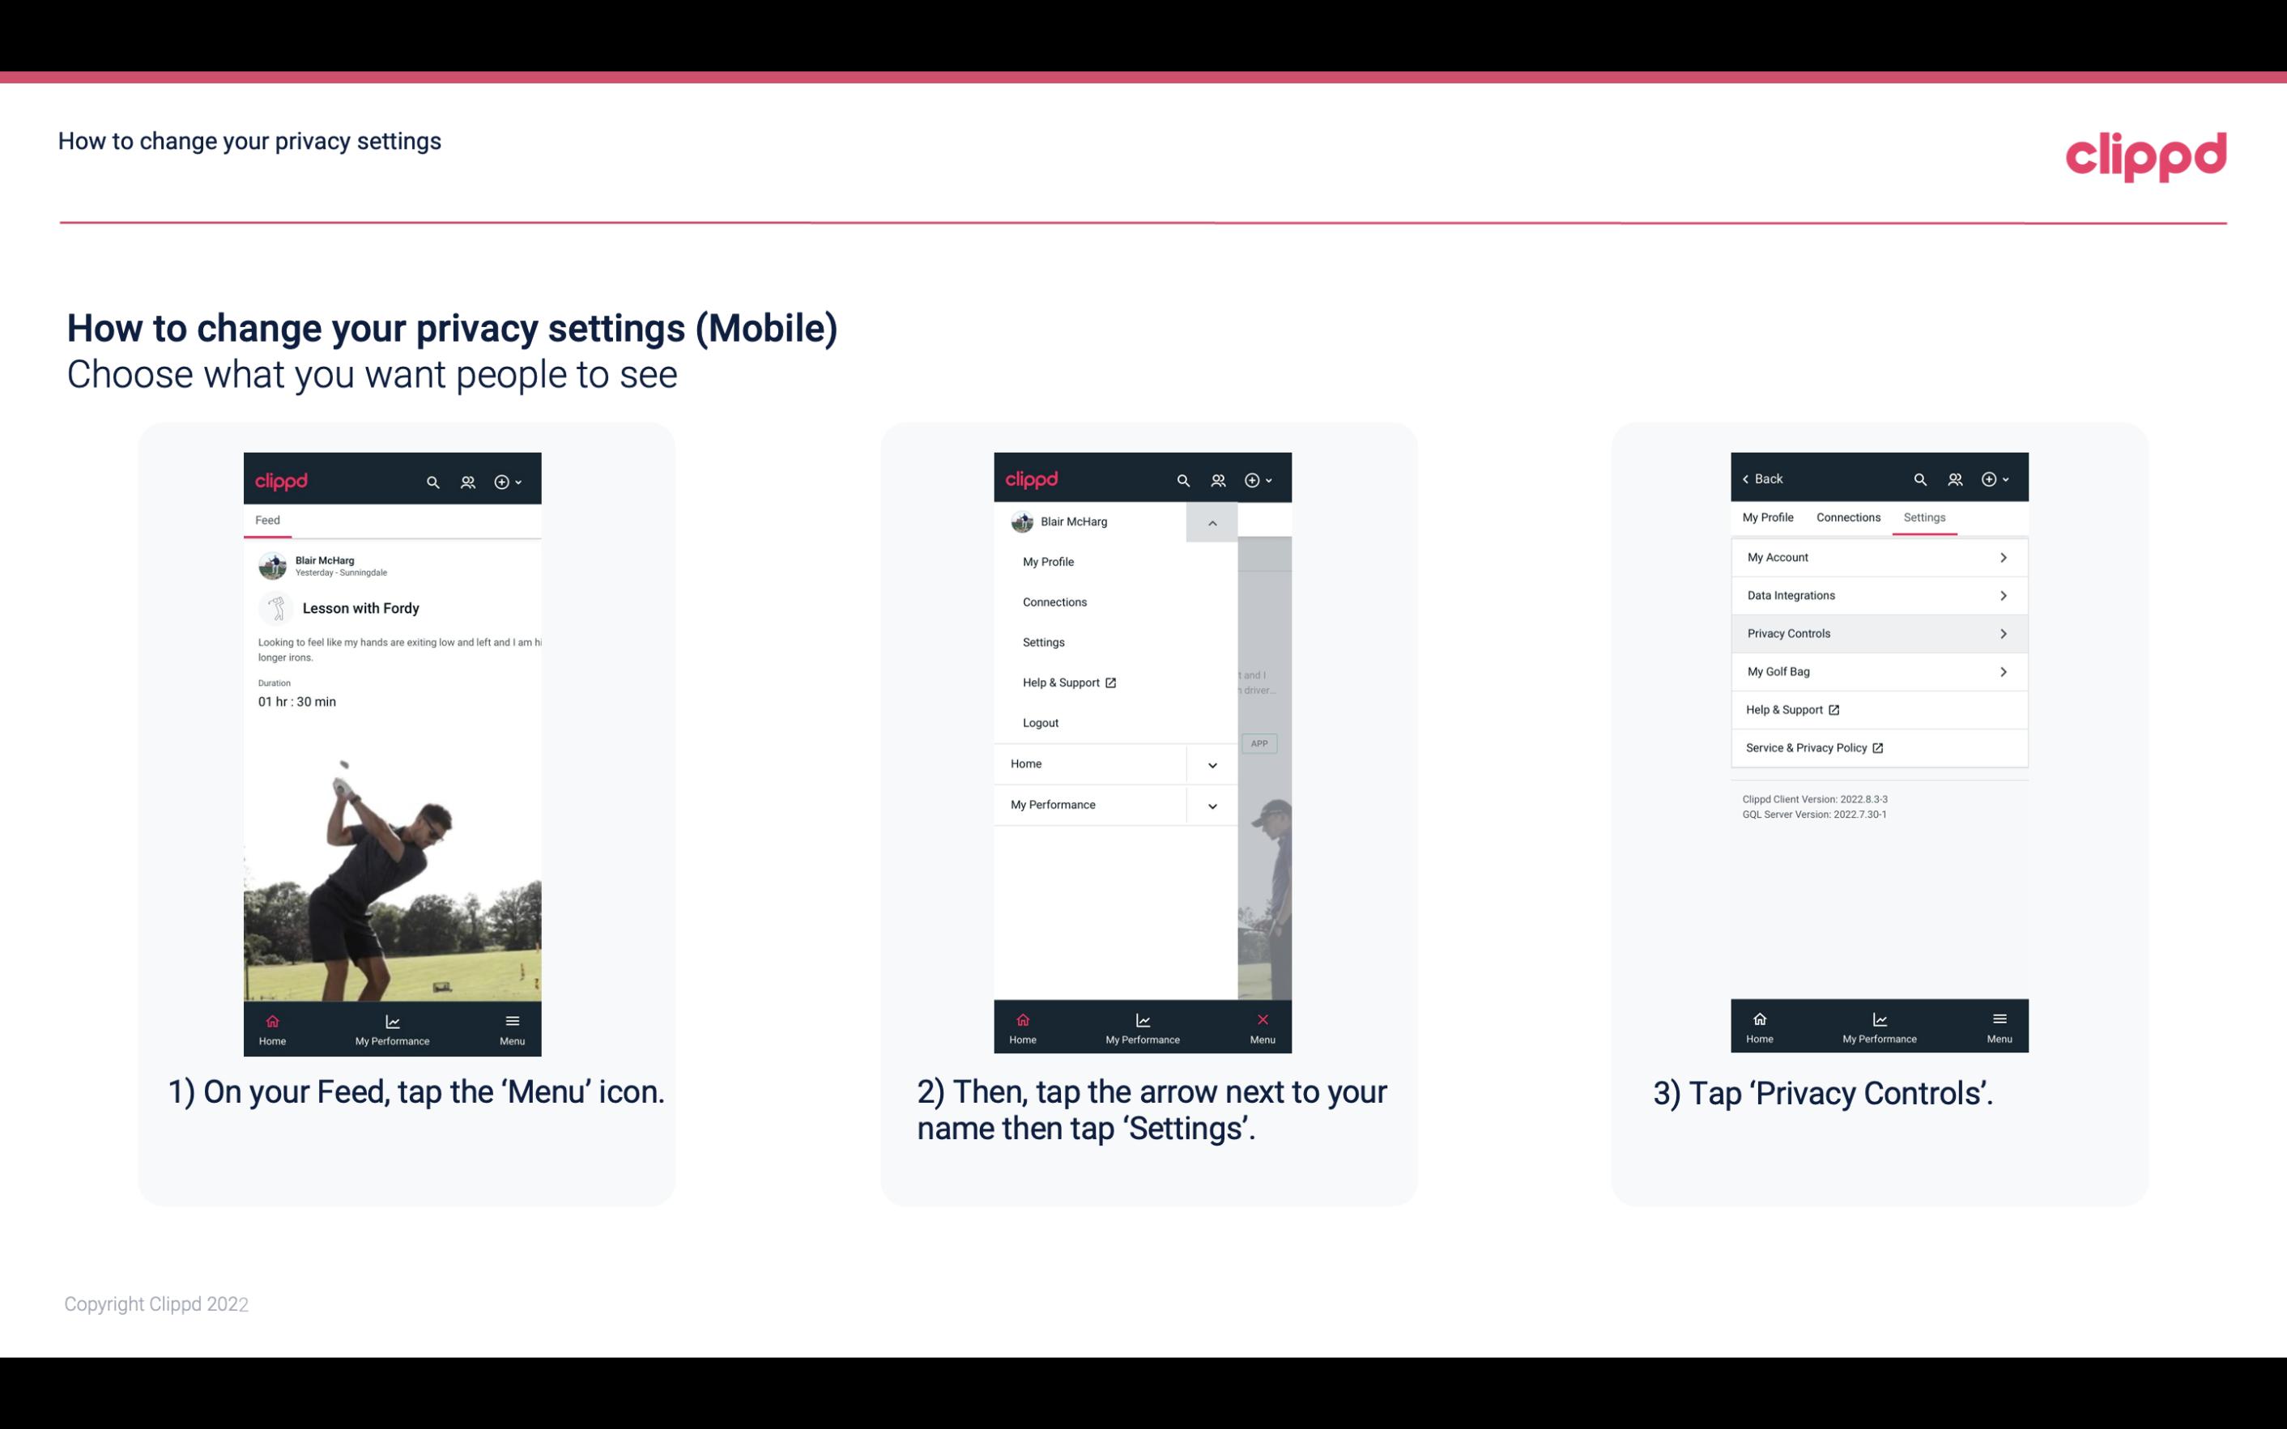Screen dimensions: 2287x1429
Task: Expand the Home dropdown in menu
Action: 1212,762
